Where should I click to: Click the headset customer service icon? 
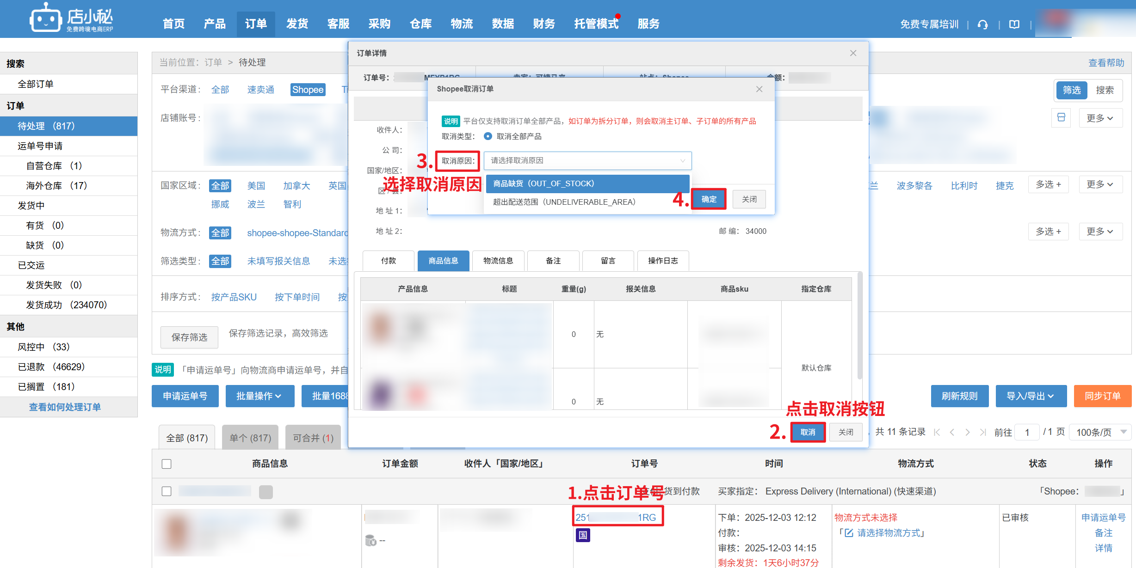(x=982, y=24)
